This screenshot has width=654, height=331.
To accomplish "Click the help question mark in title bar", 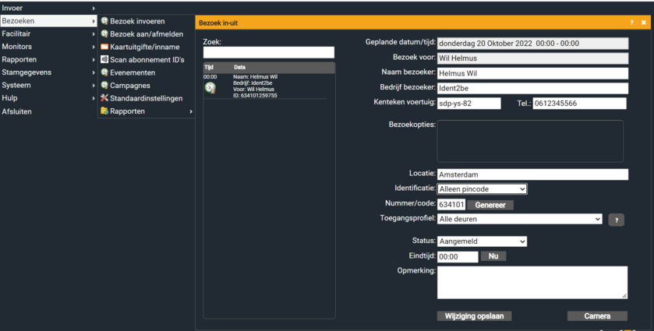I will (632, 23).
